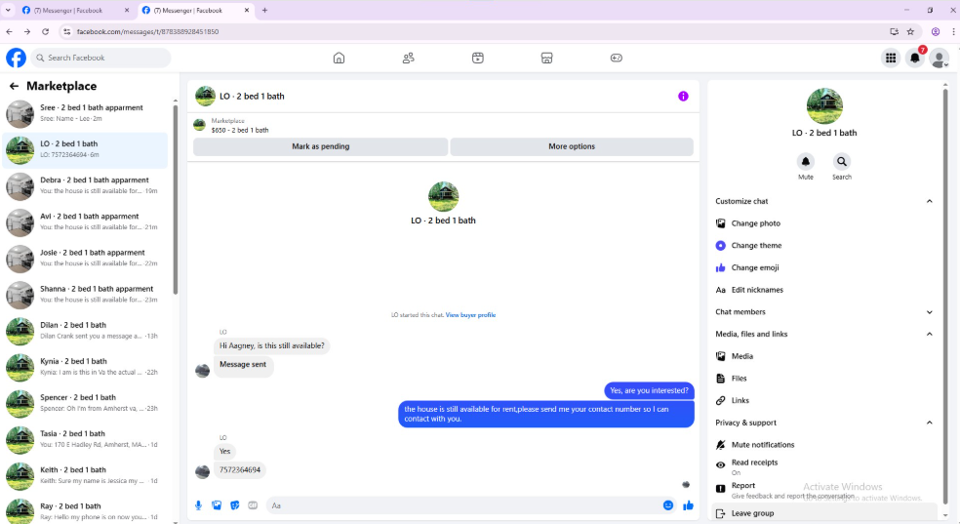Send a thumbs-up like
This screenshot has height=524, width=960.
click(688, 505)
